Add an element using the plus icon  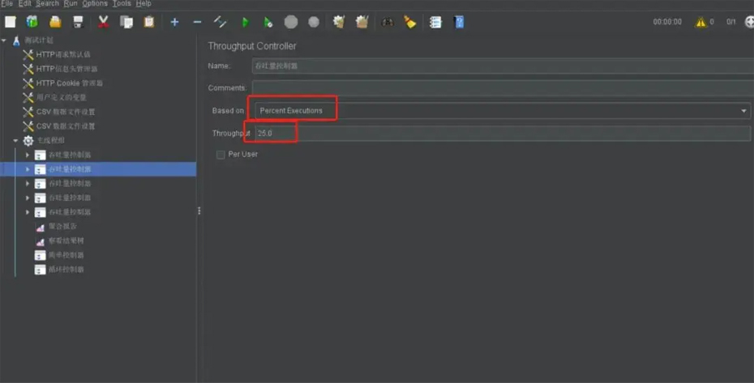tap(174, 22)
